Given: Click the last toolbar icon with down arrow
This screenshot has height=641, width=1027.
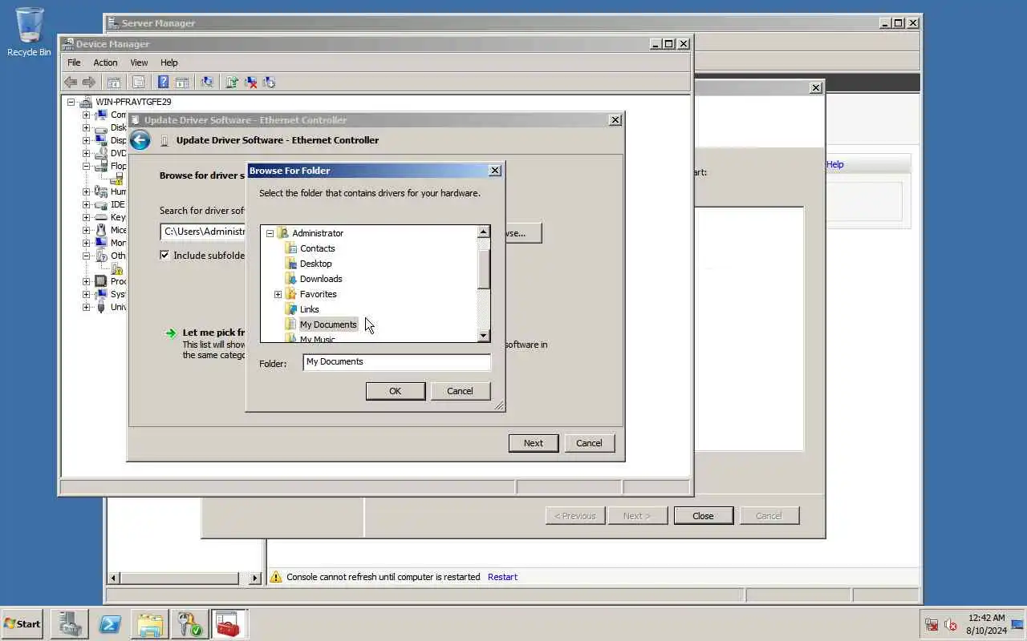Looking at the screenshot, I should click(269, 82).
